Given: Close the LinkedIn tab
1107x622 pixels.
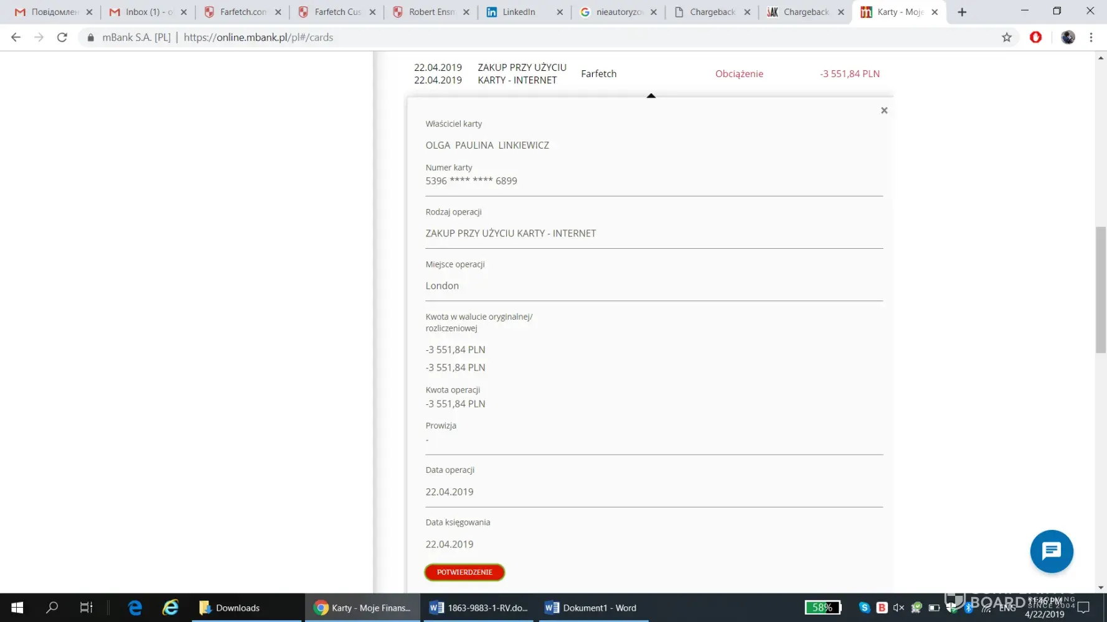Looking at the screenshot, I should pyautogui.click(x=560, y=12).
